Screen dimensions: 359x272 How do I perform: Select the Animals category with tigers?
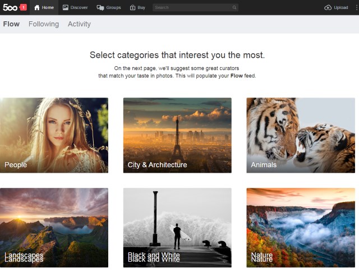pyautogui.click(x=301, y=135)
